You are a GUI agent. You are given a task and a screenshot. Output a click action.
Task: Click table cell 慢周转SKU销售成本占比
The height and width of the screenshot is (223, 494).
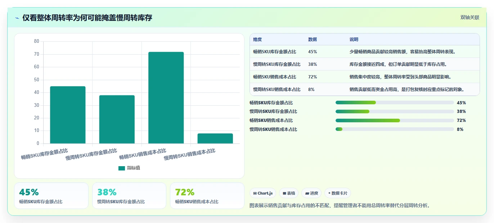point(277,89)
